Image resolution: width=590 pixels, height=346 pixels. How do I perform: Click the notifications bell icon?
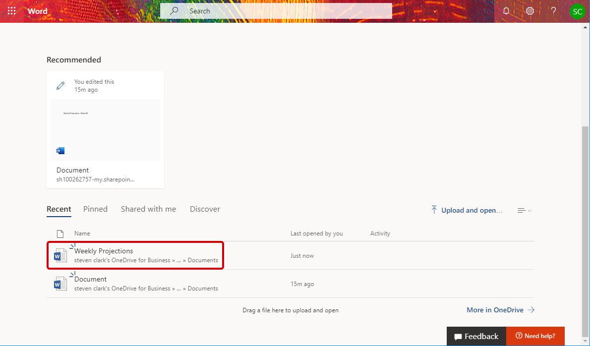tap(506, 11)
